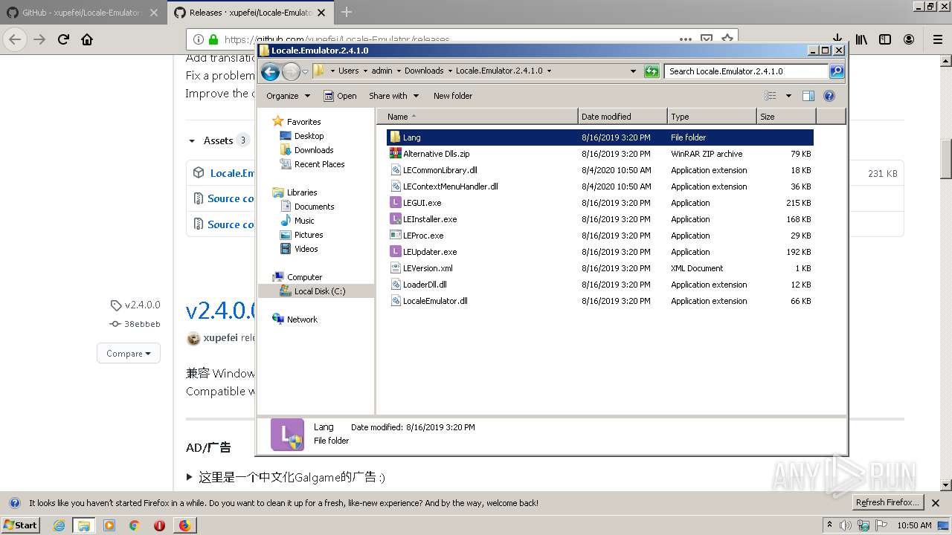Screen dimensions: 952x535
Task: Select Recent Places in sidebar
Action: (319, 164)
